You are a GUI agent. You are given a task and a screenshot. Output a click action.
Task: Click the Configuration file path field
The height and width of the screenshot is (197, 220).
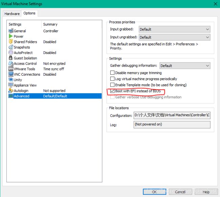(x=172, y=115)
